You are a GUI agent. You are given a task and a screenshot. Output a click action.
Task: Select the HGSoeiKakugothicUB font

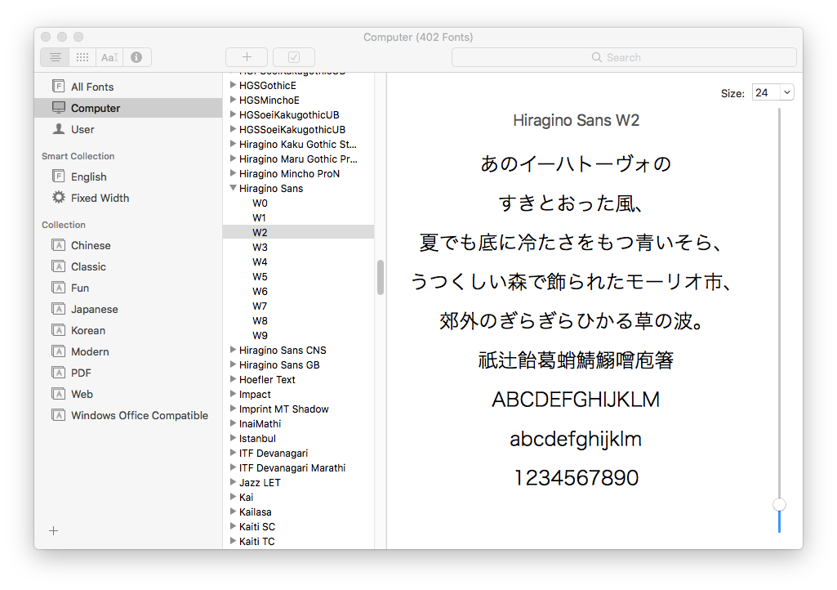pos(298,115)
